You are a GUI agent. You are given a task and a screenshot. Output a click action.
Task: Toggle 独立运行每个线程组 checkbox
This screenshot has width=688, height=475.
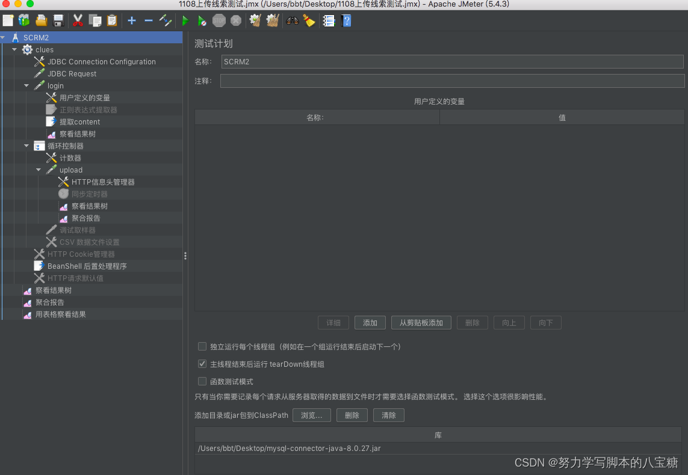coord(202,346)
